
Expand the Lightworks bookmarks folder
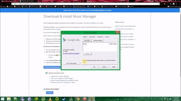click(x=68, y=6)
